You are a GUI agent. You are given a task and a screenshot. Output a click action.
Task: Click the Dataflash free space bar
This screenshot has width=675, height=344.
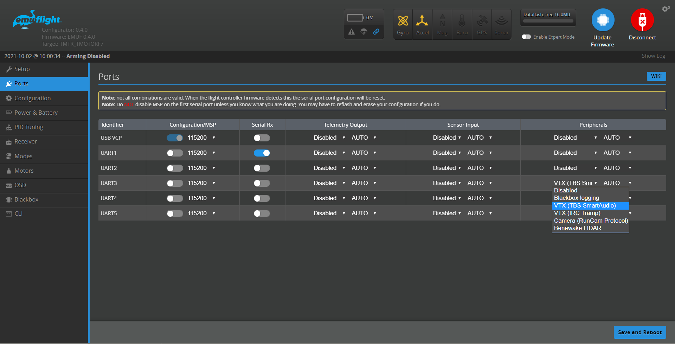(x=548, y=21)
